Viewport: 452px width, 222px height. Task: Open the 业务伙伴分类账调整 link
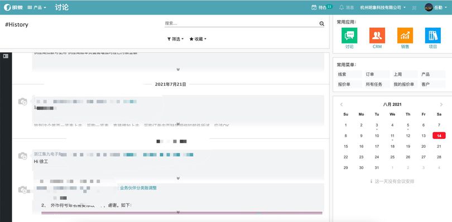138,188
